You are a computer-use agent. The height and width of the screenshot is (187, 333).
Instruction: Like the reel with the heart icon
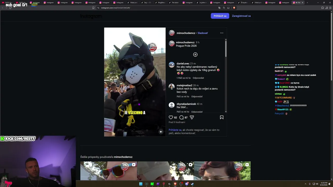point(171,117)
